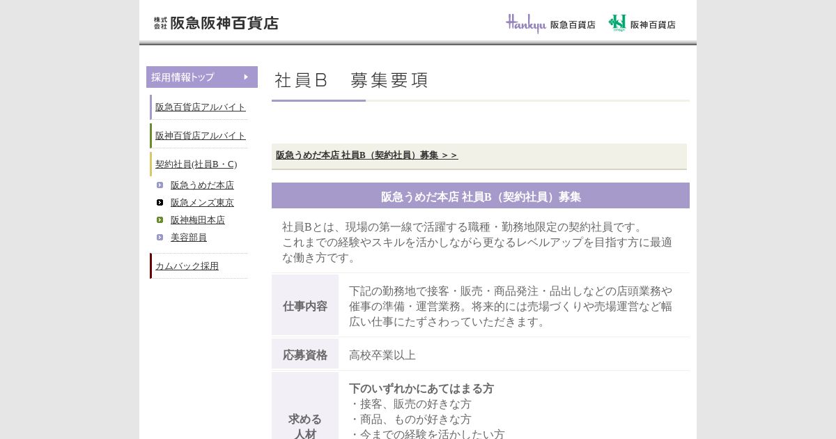Image resolution: width=836 pixels, height=439 pixels.
Task: Open 阪神百貨店アルバイト sidebar link
Action: click(201, 135)
